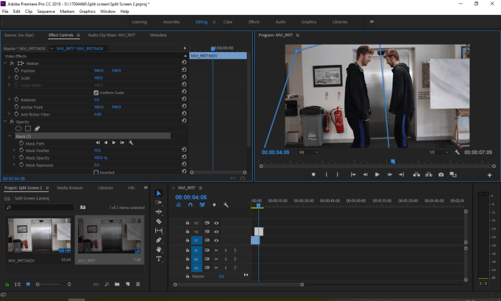Expand the Rotation parameter
This screenshot has width=501, height=301.
click(9, 99)
